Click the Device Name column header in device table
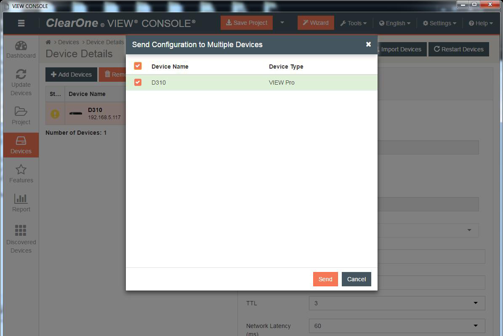 (87, 94)
